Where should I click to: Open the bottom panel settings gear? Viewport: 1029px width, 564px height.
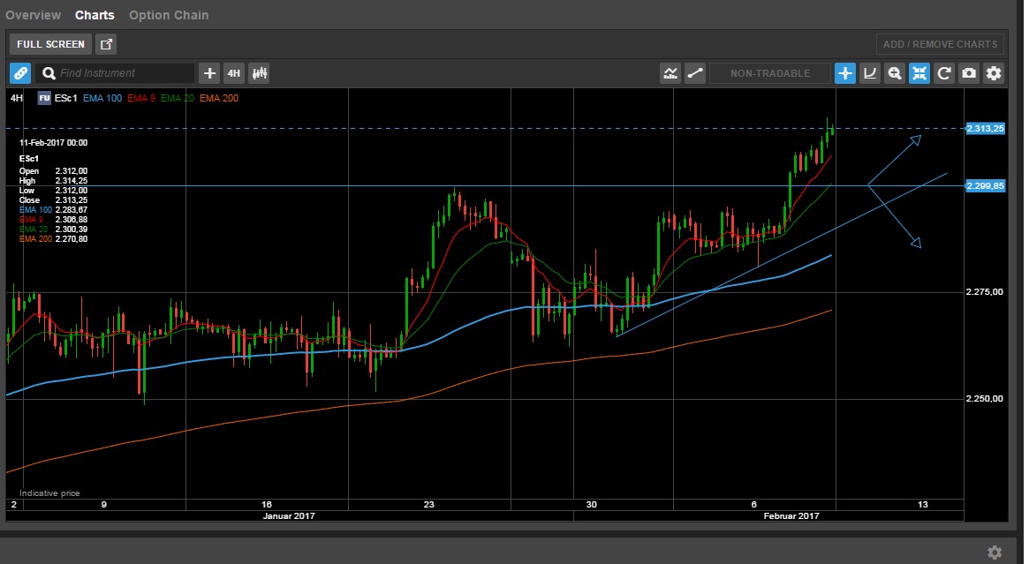tap(995, 553)
